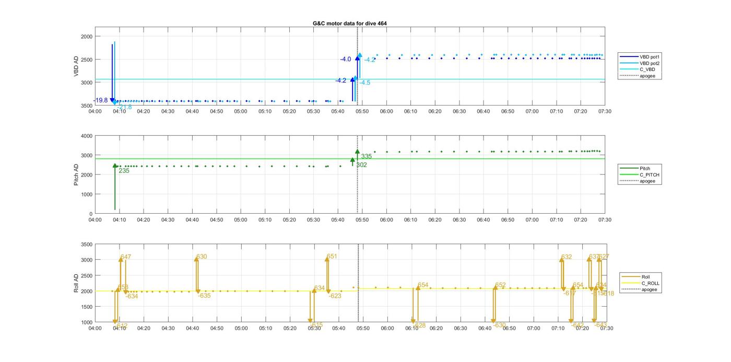The image size is (731, 362).
Task: Click the "4000" tick on Pitch axis
Action: pyautogui.click(x=86, y=136)
